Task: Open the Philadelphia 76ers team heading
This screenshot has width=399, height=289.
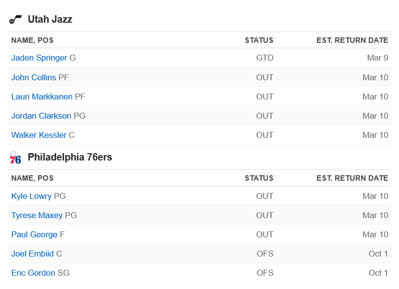Action: [x=70, y=157]
